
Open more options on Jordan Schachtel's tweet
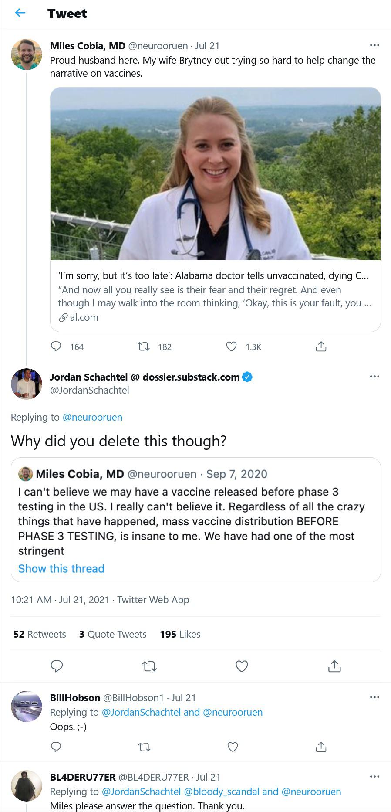[374, 377]
